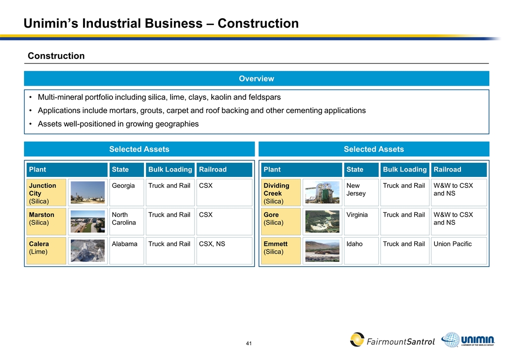This screenshot has height=354, width=511.
Task: Select the Dividing Creek (Silica) plant cell
Action: tap(281, 193)
